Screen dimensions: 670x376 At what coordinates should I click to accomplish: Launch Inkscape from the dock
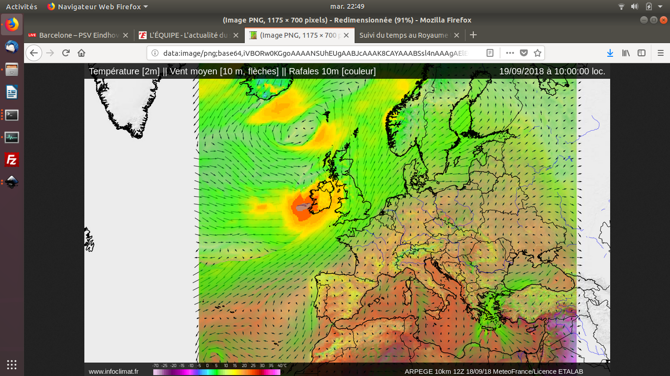click(x=12, y=182)
